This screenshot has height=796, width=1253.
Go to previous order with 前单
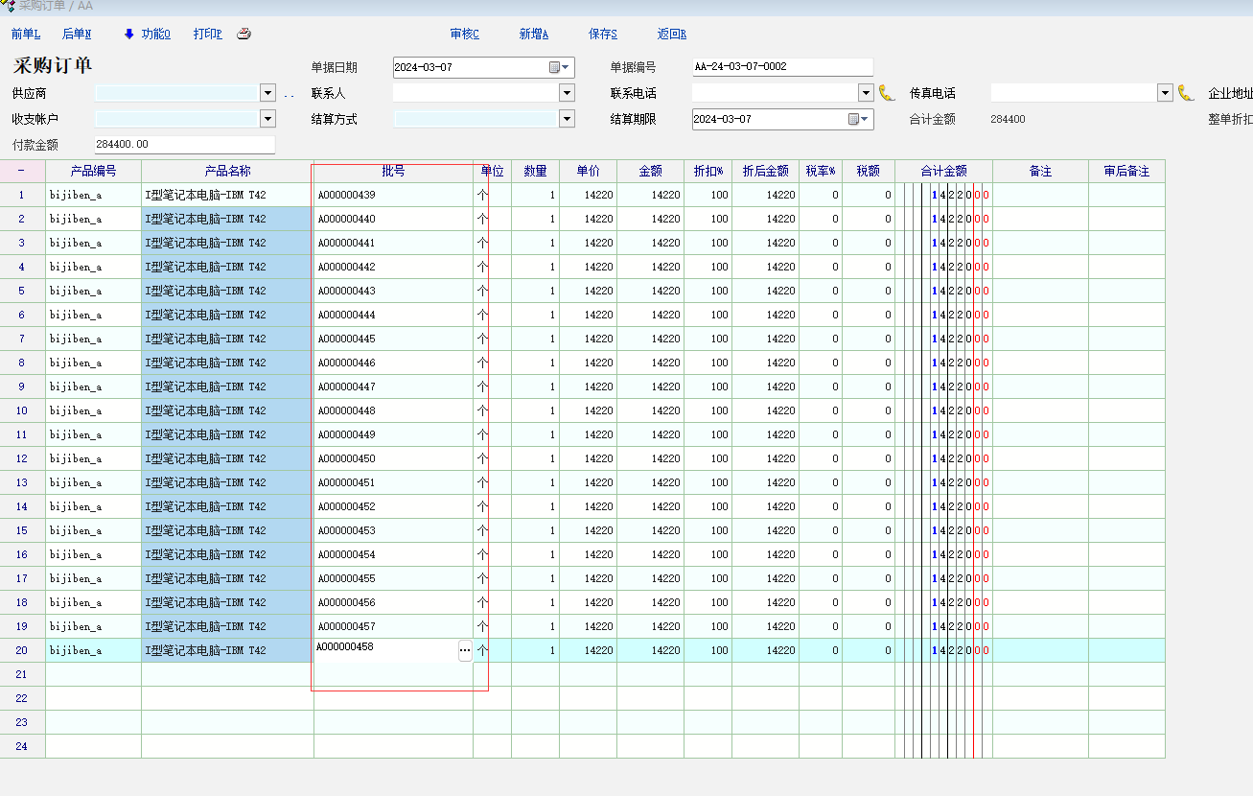[26, 34]
